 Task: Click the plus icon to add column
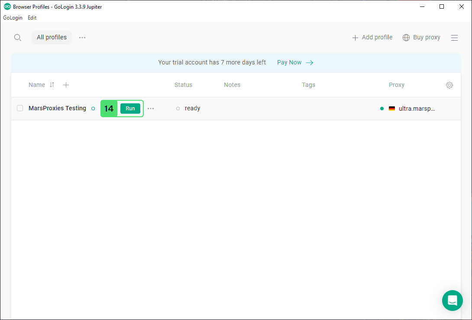click(66, 85)
